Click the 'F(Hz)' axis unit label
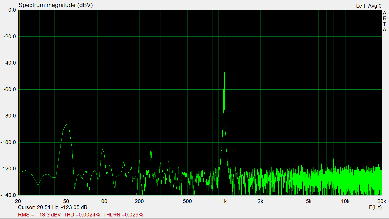 pyautogui.click(x=375, y=208)
